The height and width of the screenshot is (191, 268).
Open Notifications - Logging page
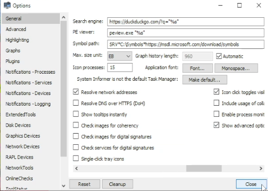[31, 104]
